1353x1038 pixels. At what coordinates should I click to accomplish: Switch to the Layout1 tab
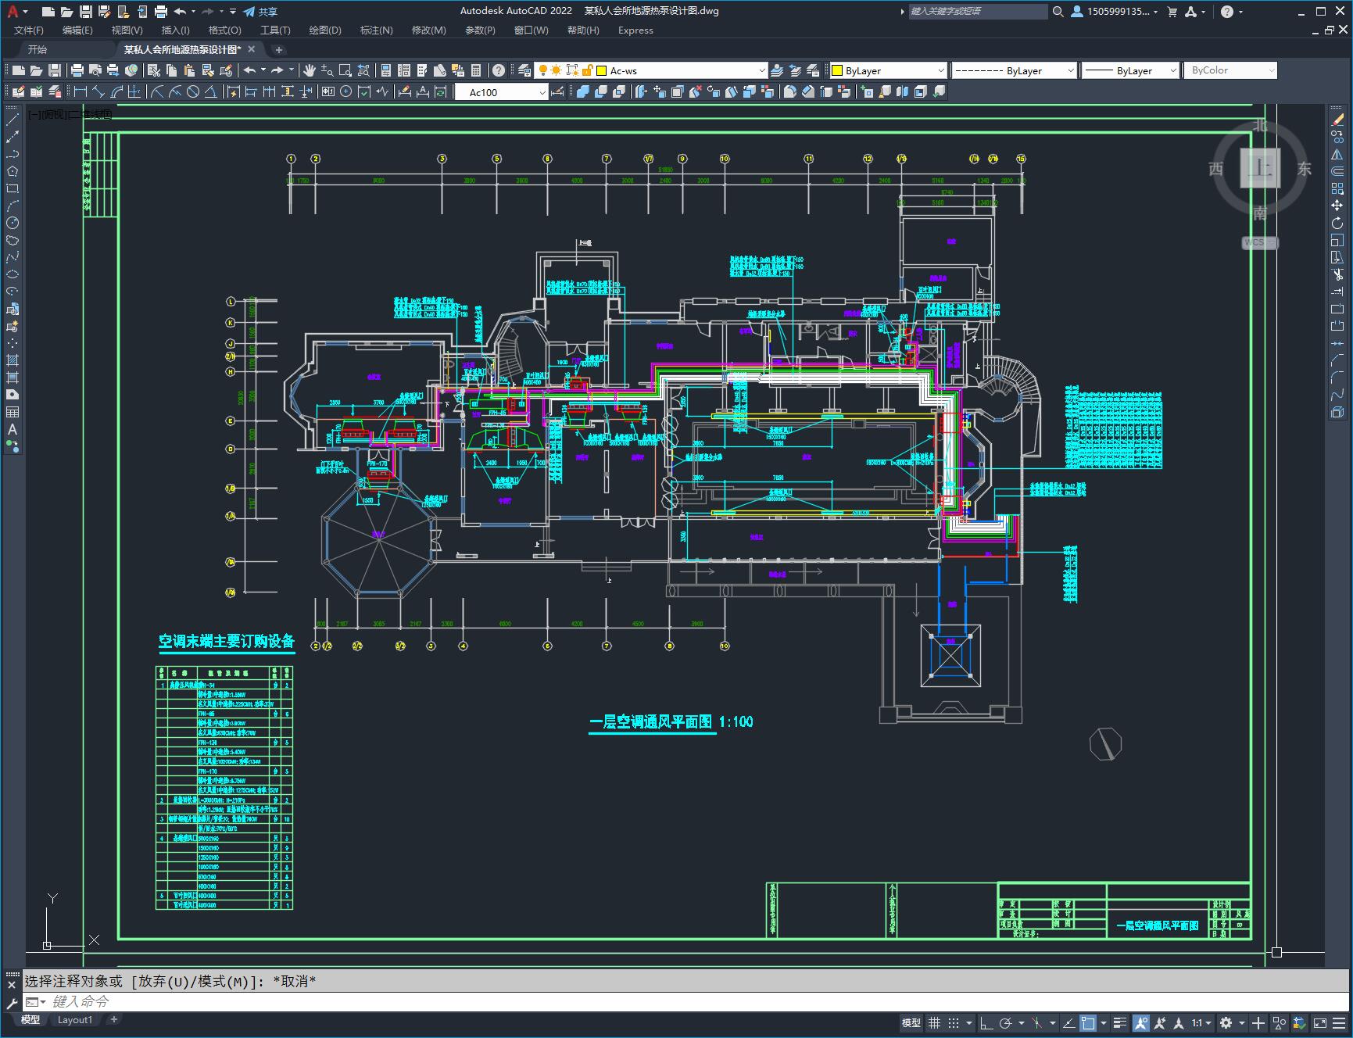[75, 1019]
